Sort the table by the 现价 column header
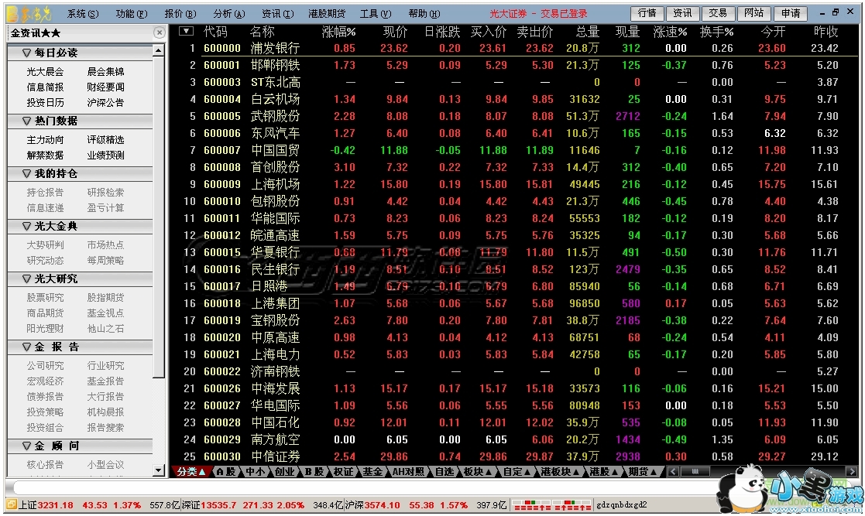865x516 pixels. coord(395,32)
